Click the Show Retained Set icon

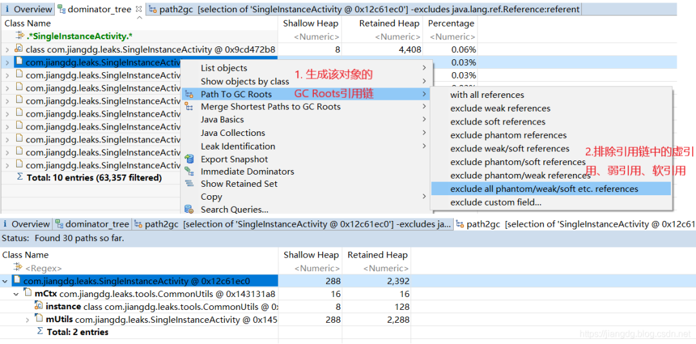tap(189, 184)
